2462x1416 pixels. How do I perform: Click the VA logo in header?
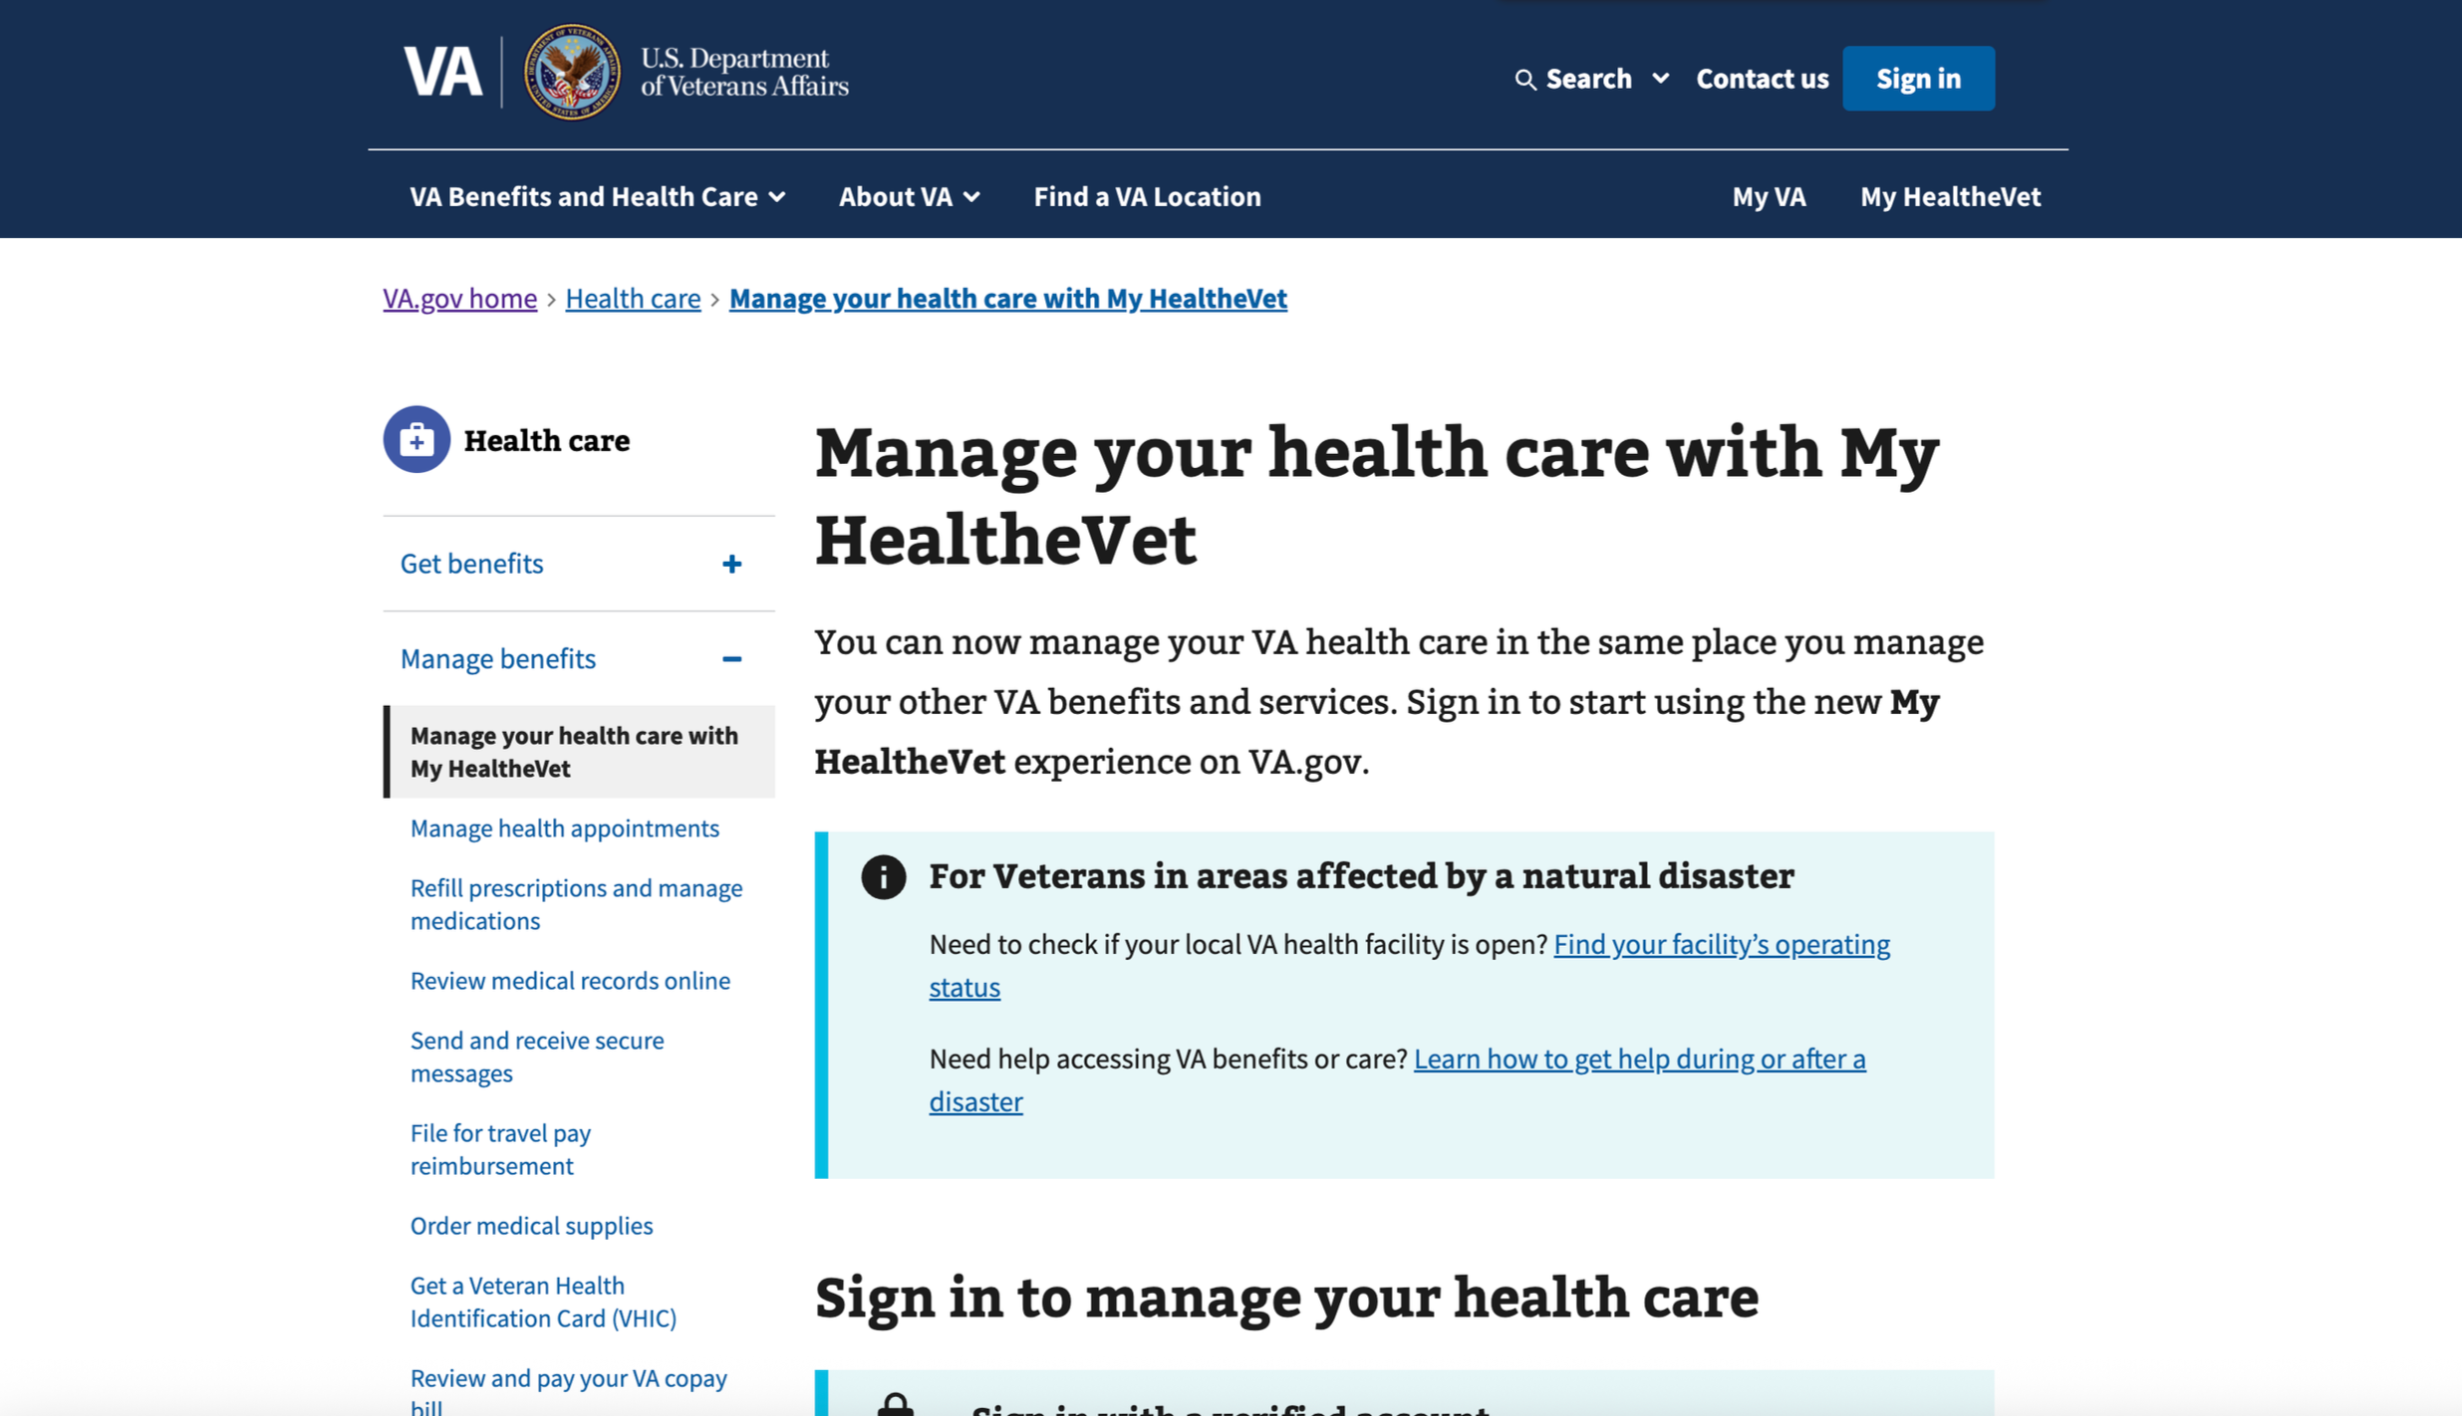442,73
